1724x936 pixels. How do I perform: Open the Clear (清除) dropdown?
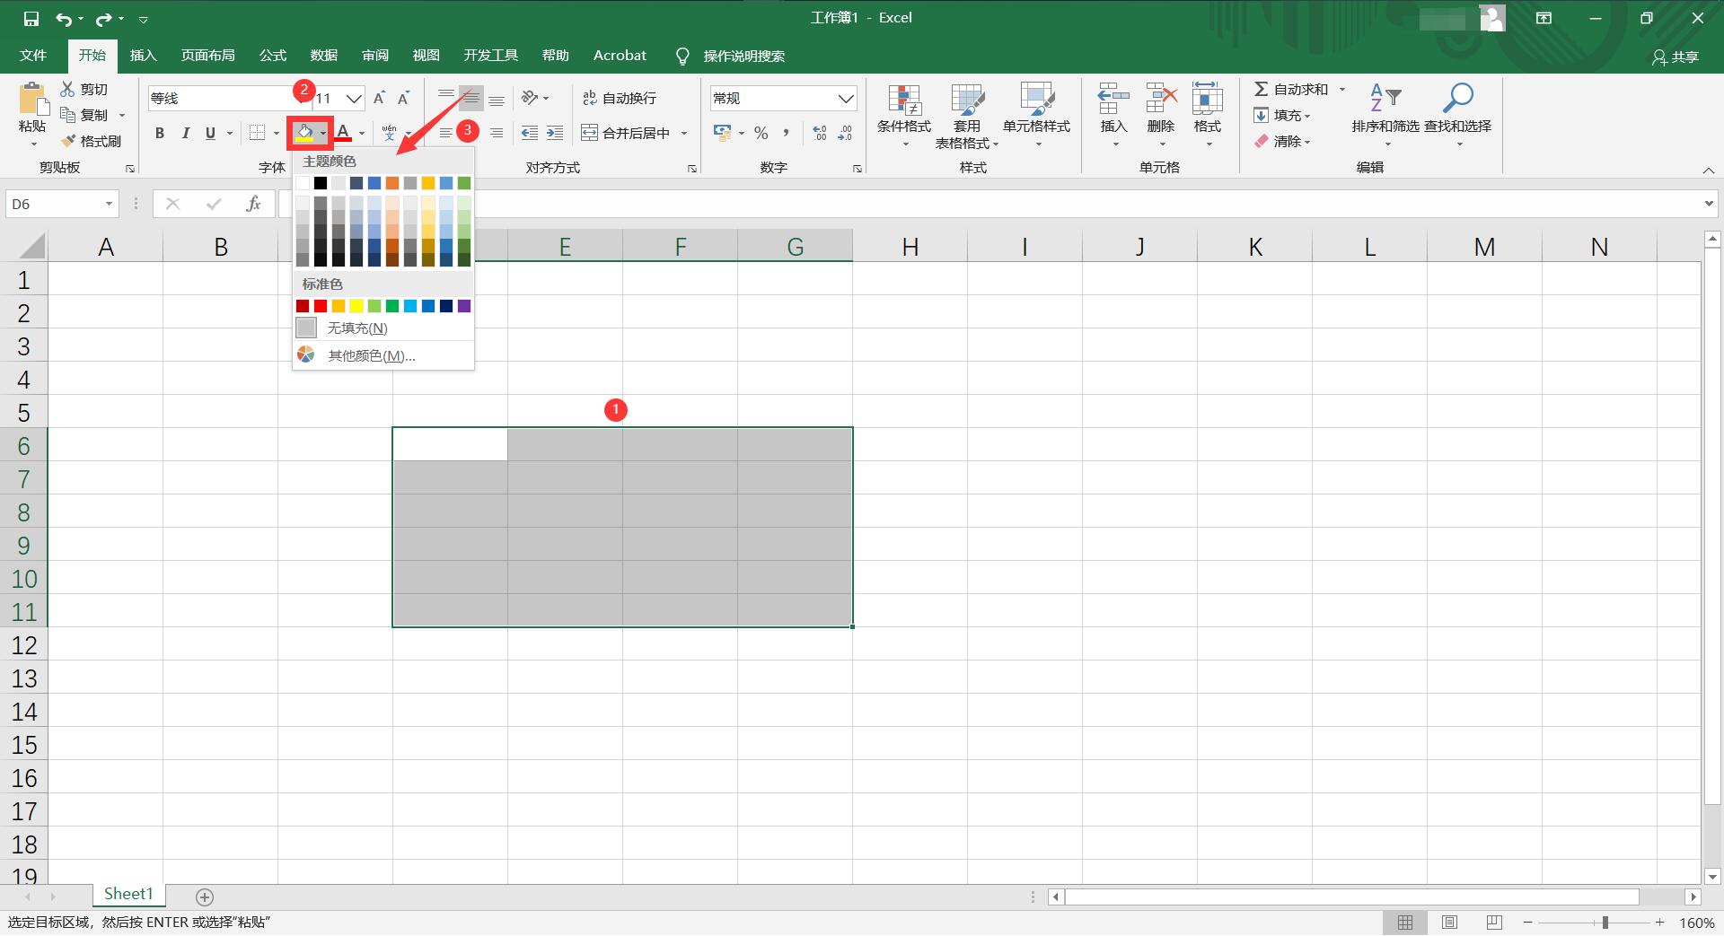click(1282, 141)
